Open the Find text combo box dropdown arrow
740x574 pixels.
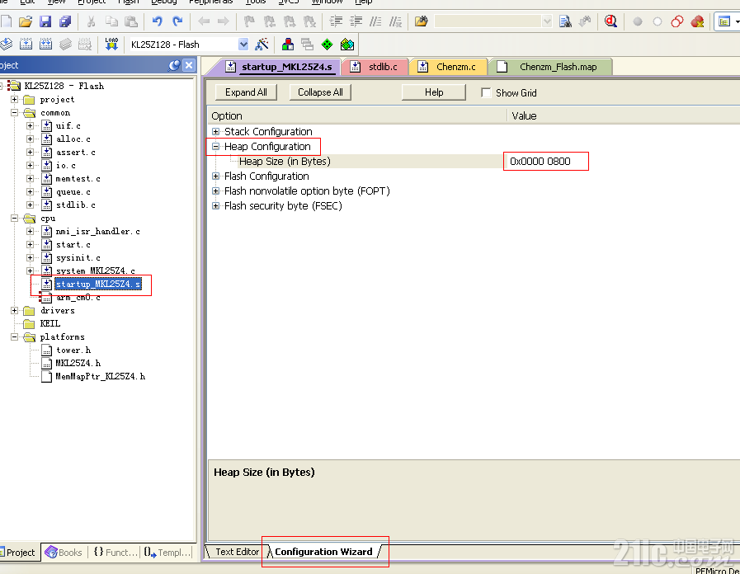pos(547,21)
